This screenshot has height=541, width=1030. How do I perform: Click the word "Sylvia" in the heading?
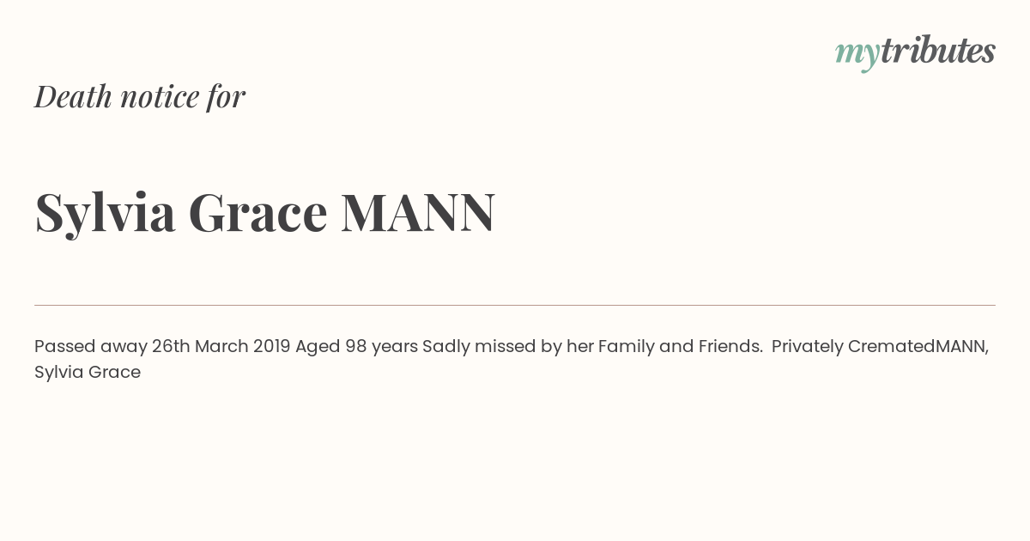pos(106,213)
